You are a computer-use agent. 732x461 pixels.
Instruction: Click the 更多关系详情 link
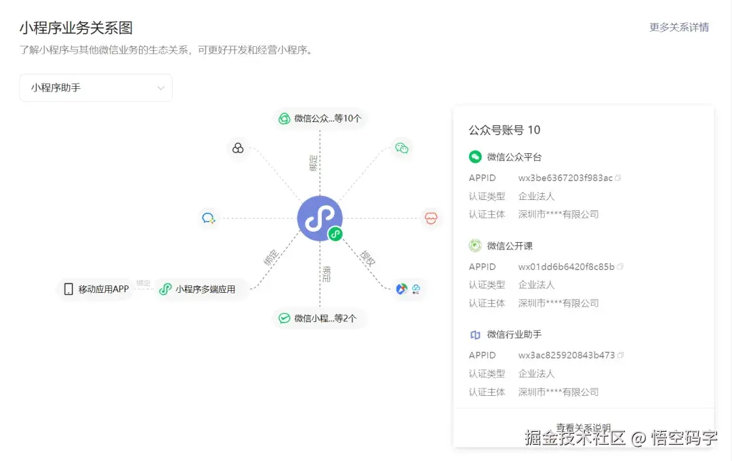coord(678,28)
